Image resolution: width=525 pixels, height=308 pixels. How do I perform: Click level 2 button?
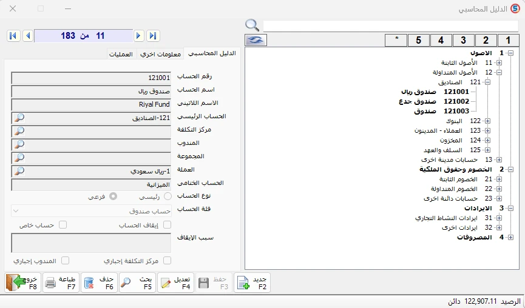pos(486,40)
